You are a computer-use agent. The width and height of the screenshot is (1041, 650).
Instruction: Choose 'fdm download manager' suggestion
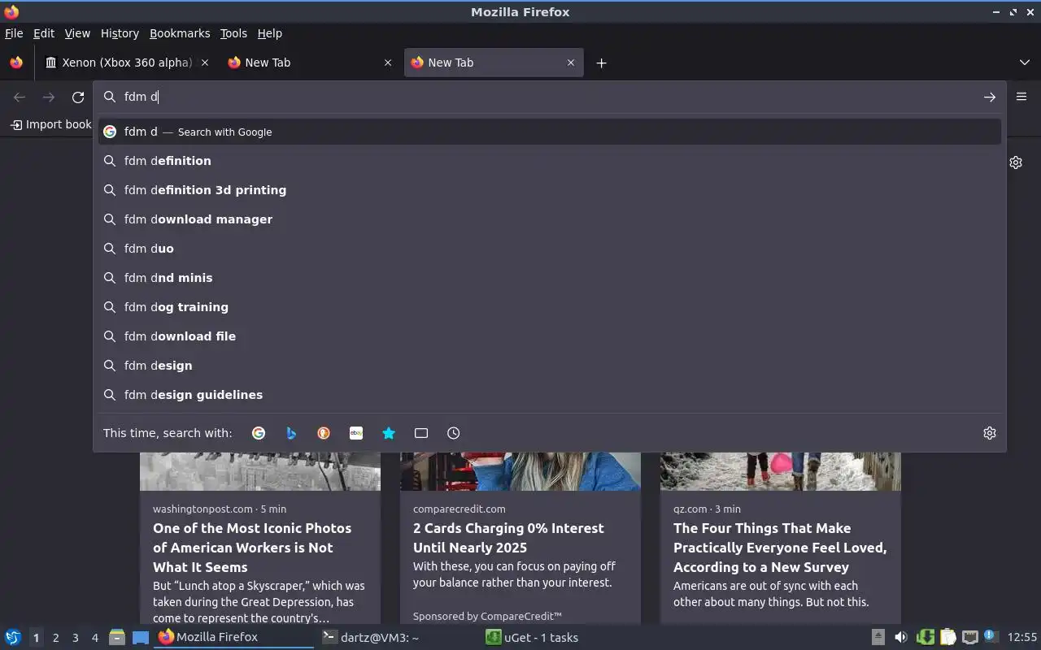pyautogui.click(x=550, y=219)
